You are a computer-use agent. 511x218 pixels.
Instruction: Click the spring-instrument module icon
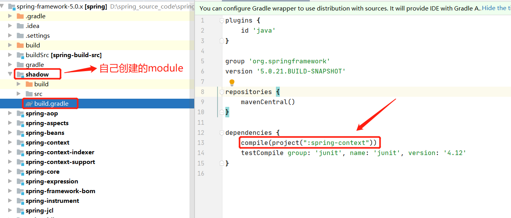tap(20, 201)
